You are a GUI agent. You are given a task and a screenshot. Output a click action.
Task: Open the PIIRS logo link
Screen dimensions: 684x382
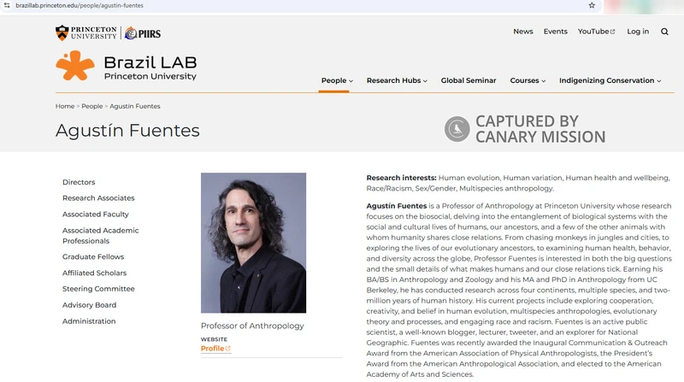pos(142,32)
